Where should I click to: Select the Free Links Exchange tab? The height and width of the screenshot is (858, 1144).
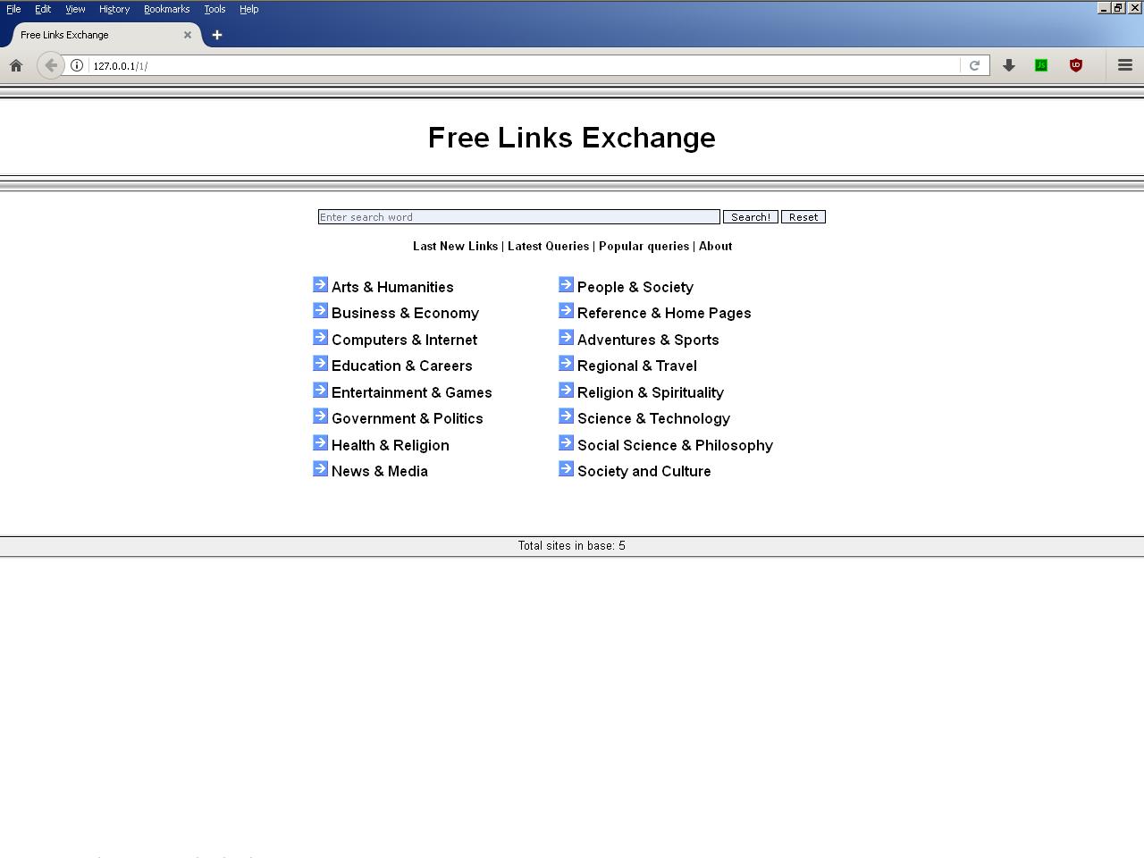click(89, 35)
